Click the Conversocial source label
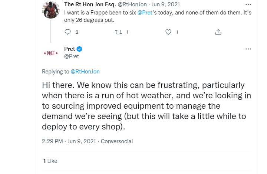267x174 pixels. click(117, 141)
